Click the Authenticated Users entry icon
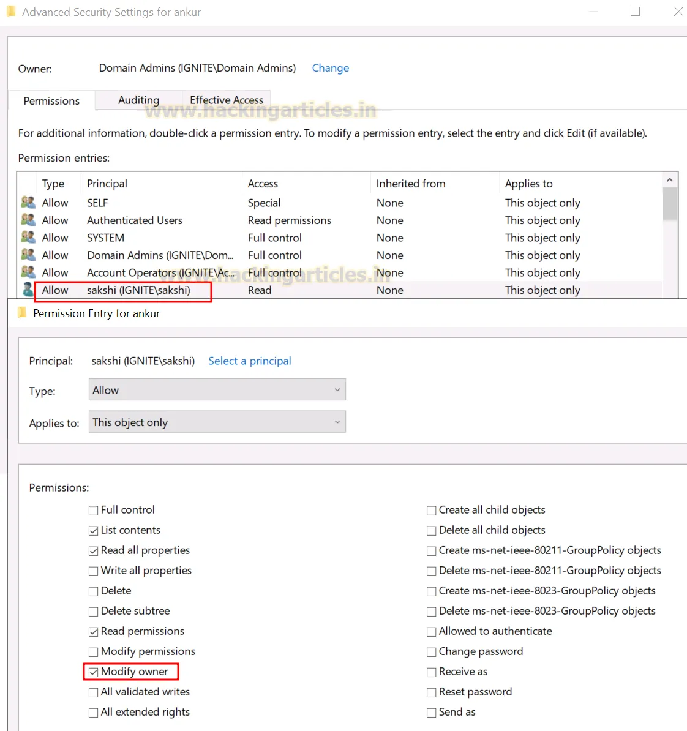 28,220
